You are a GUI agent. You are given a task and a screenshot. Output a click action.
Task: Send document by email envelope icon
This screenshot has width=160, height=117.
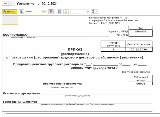66,12
